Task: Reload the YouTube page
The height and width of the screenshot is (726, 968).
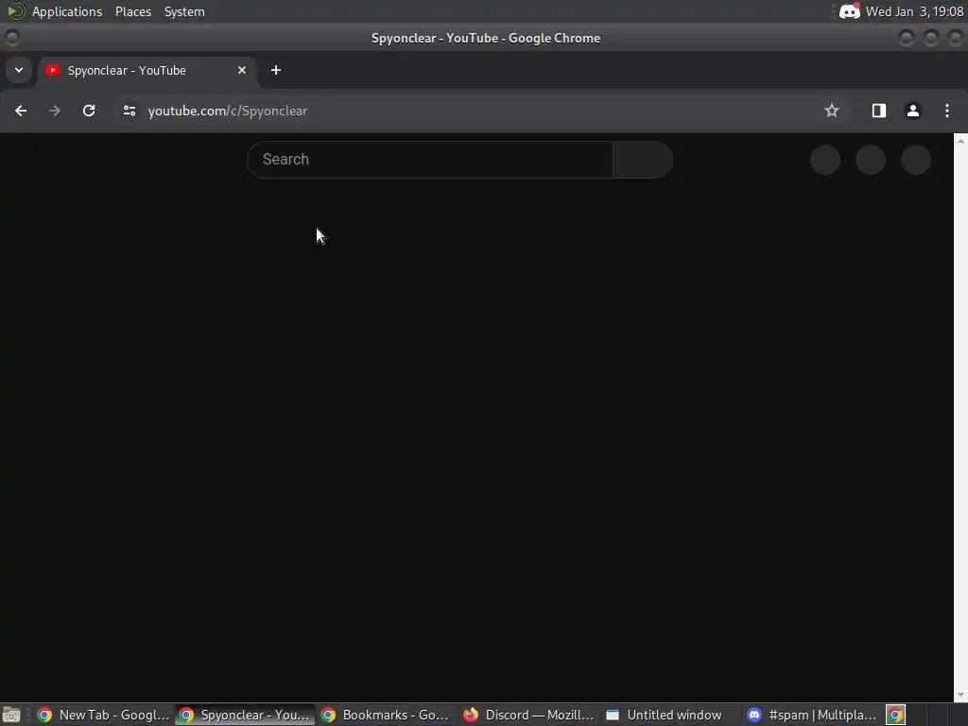Action: (x=89, y=112)
